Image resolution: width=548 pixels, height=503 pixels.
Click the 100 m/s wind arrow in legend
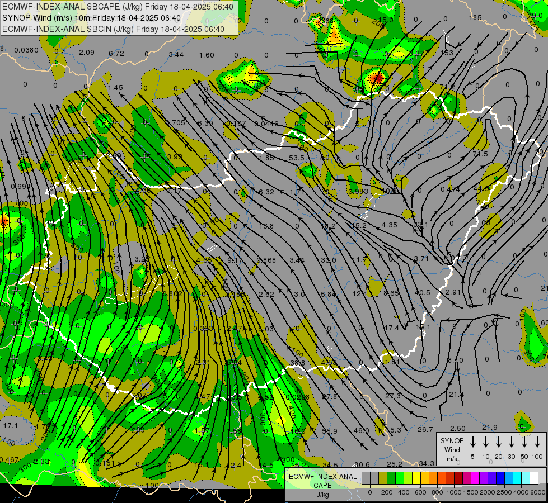click(537, 442)
